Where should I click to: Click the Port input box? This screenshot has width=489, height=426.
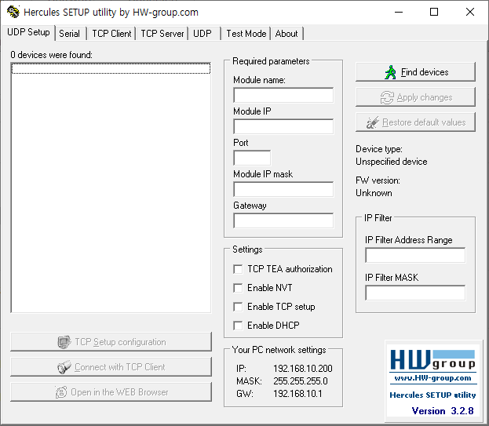[252, 158]
